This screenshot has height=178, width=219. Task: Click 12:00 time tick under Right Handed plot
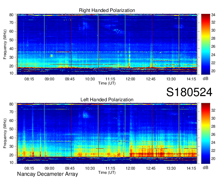tap(130, 79)
